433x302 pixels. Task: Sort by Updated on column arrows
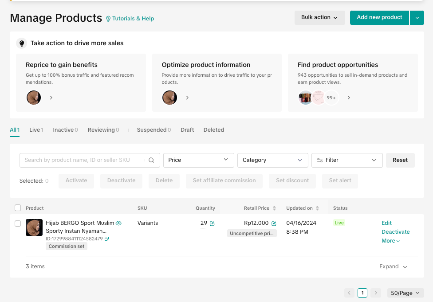click(317, 208)
